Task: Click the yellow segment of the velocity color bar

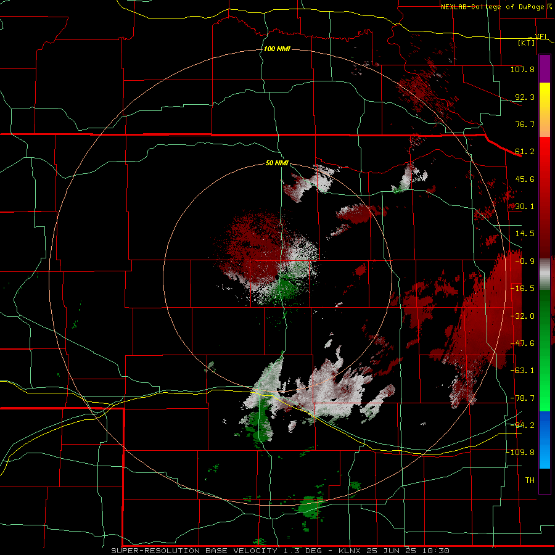Action: pyautogui.click(x=545, y=110)
